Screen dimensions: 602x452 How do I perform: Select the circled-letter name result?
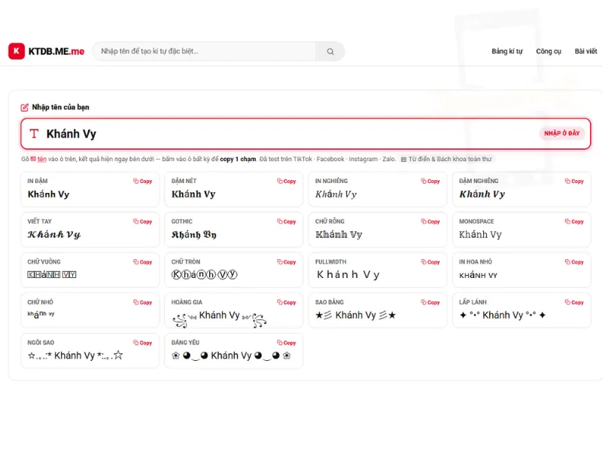pos(204,274)
